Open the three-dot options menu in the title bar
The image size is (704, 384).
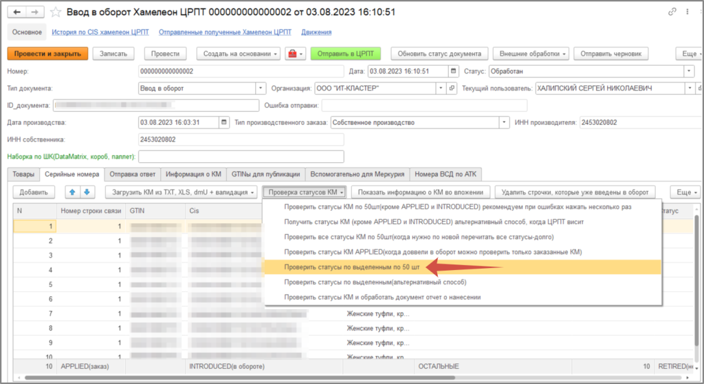pyautogui.click(x=687, y=12)
